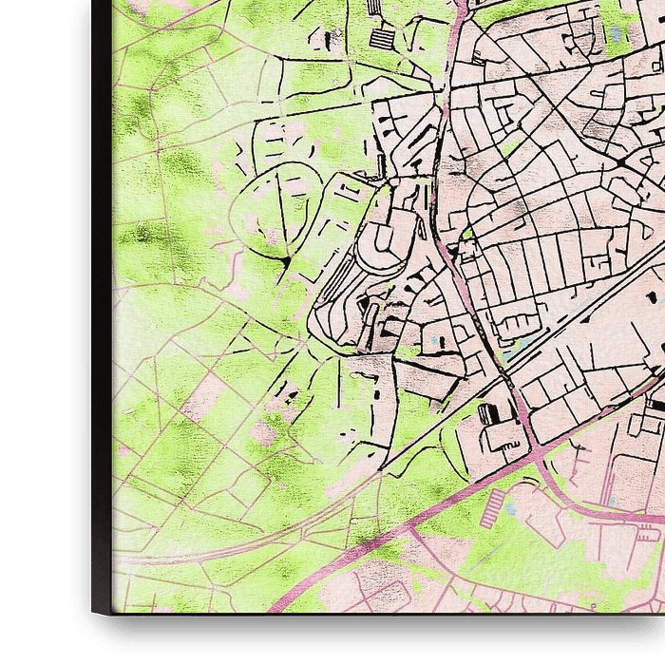
Task: Click the small blue patch at top right
Action: pos(619,33)
